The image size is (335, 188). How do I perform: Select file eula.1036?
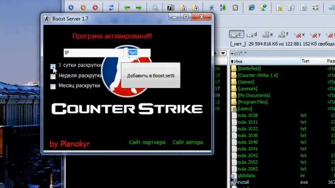[x=248, y=135]
